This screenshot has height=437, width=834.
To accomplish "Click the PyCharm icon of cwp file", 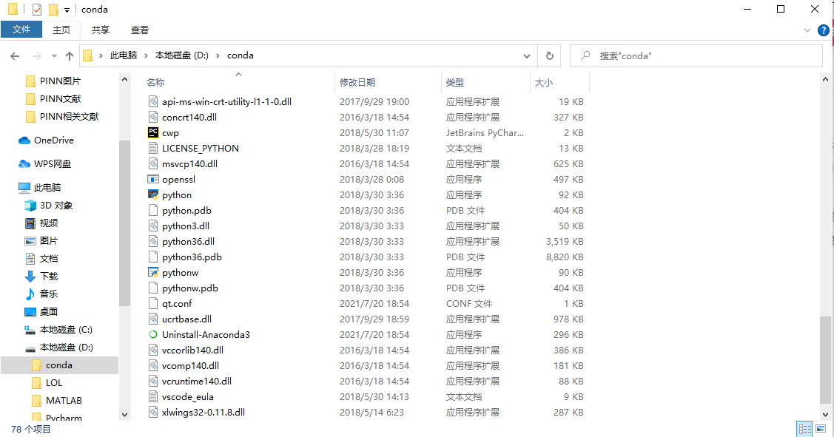I will (153, 132).
